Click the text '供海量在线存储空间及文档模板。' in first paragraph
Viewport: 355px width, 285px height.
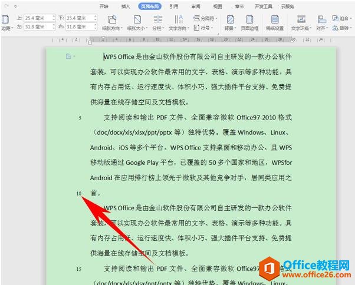140,102
